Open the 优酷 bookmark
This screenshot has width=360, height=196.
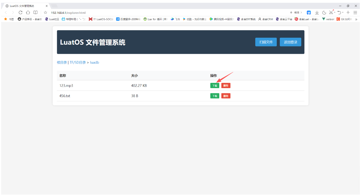(195, 19)
